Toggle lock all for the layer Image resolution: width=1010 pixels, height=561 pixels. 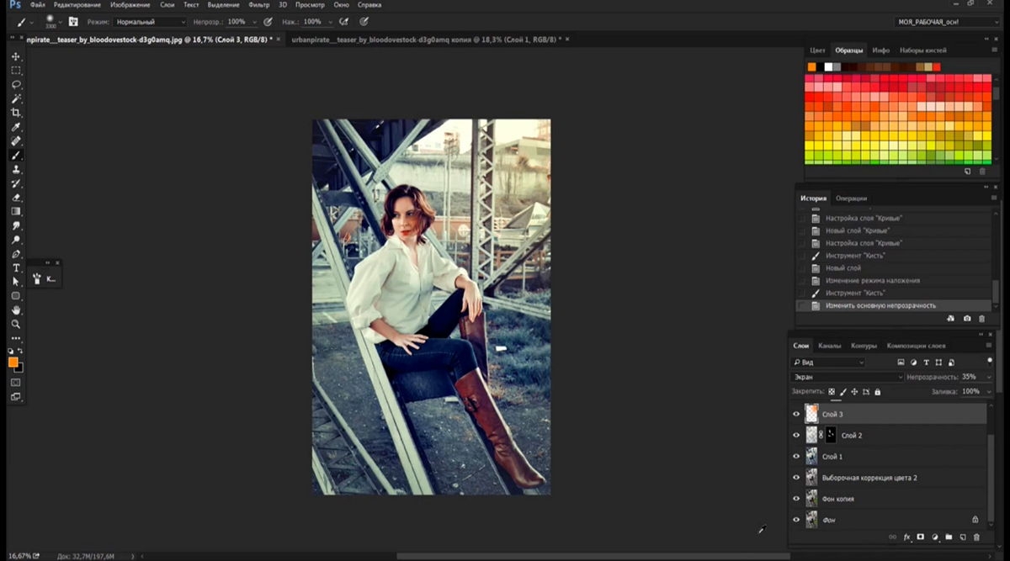pyautogui.click(x=878, y=392)
